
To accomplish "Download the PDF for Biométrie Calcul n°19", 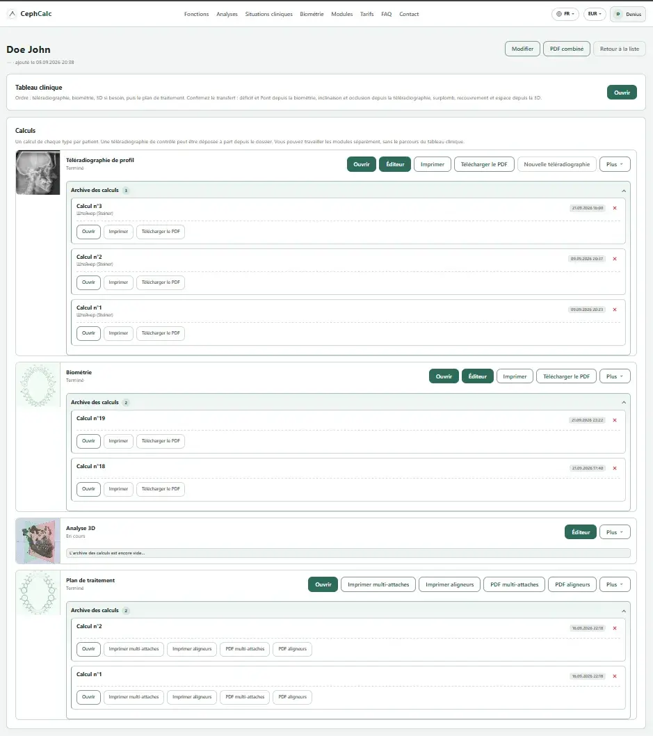I will pos(161,441).
